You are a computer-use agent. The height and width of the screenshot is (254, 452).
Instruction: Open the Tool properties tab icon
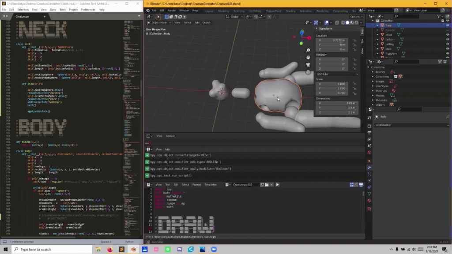point(369,117)
